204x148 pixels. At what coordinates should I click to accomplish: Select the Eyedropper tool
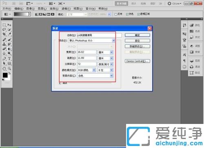point(9,34)
